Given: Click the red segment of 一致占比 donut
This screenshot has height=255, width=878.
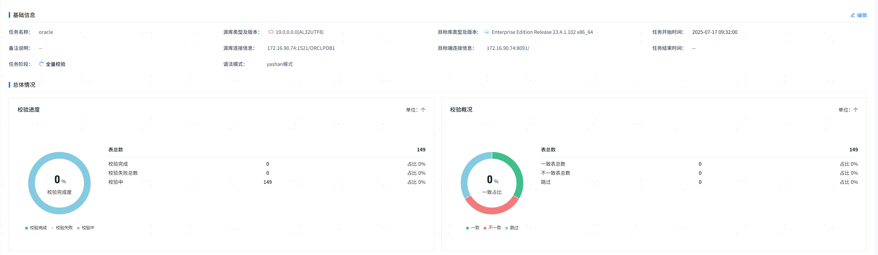Looking at the screenshot, I should 492,211.
